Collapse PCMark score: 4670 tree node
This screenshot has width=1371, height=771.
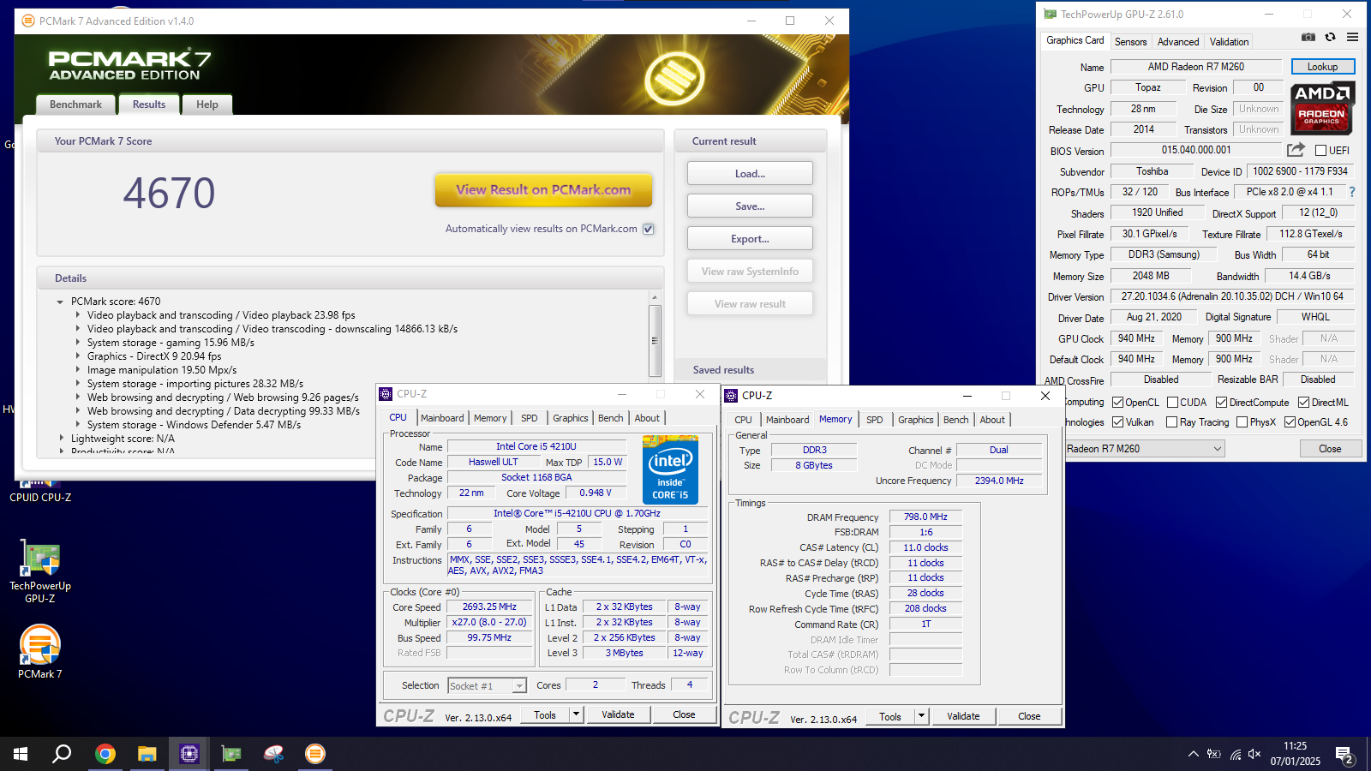pyautogui.click(x=60, y=302)
